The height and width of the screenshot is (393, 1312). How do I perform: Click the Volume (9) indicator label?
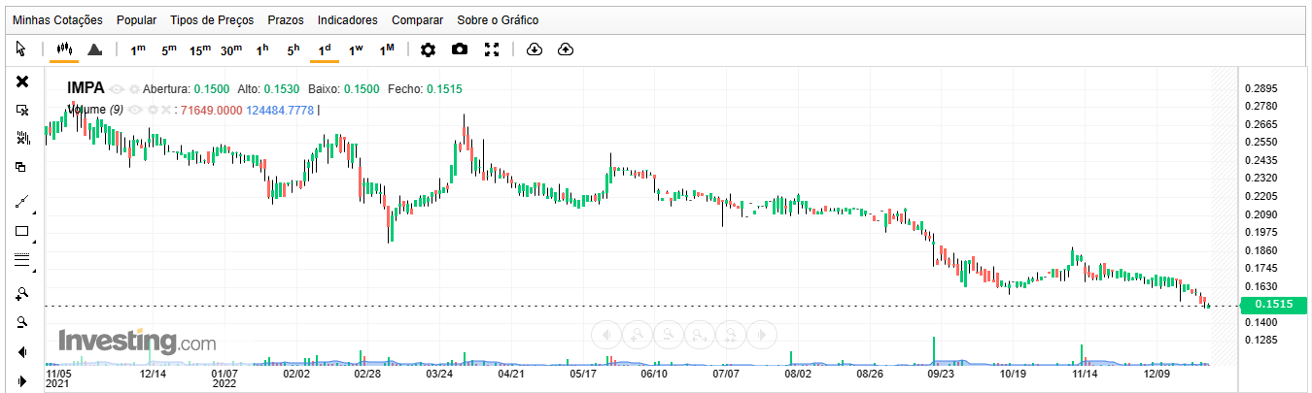click(x=95, y=110)
